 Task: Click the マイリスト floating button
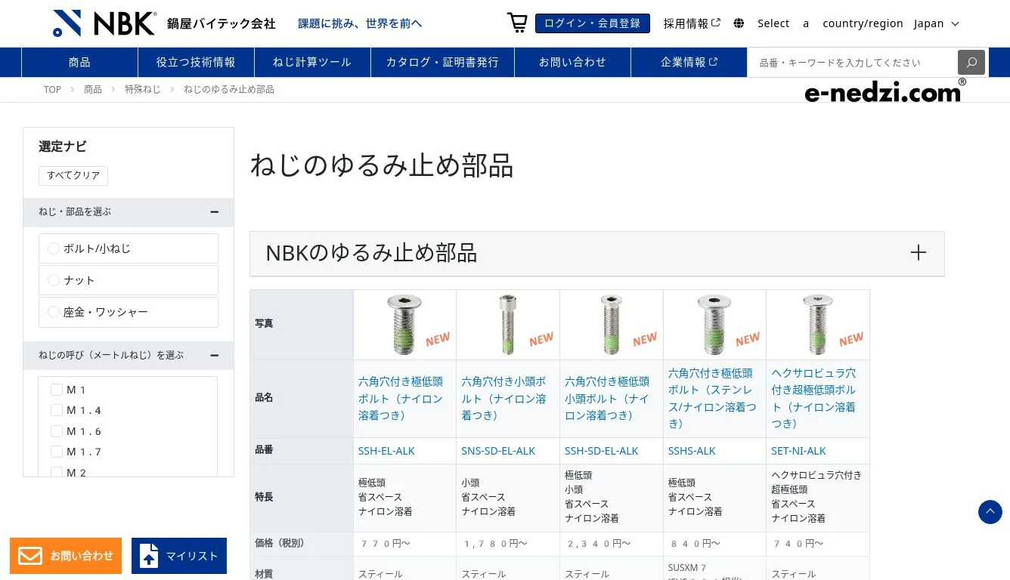(x=179, y=556)
